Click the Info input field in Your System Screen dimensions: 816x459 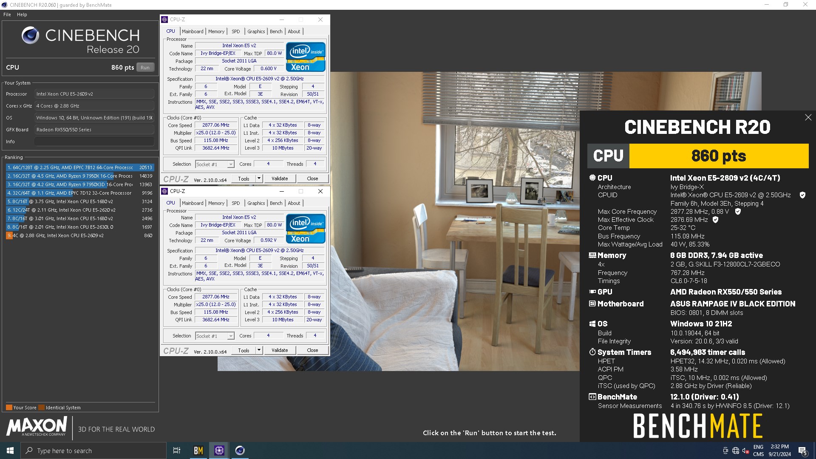94,142
